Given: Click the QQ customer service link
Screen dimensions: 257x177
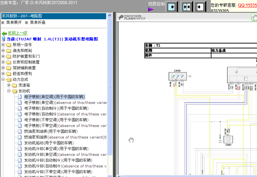Looking at the screenshot, I should pos(247,5).
